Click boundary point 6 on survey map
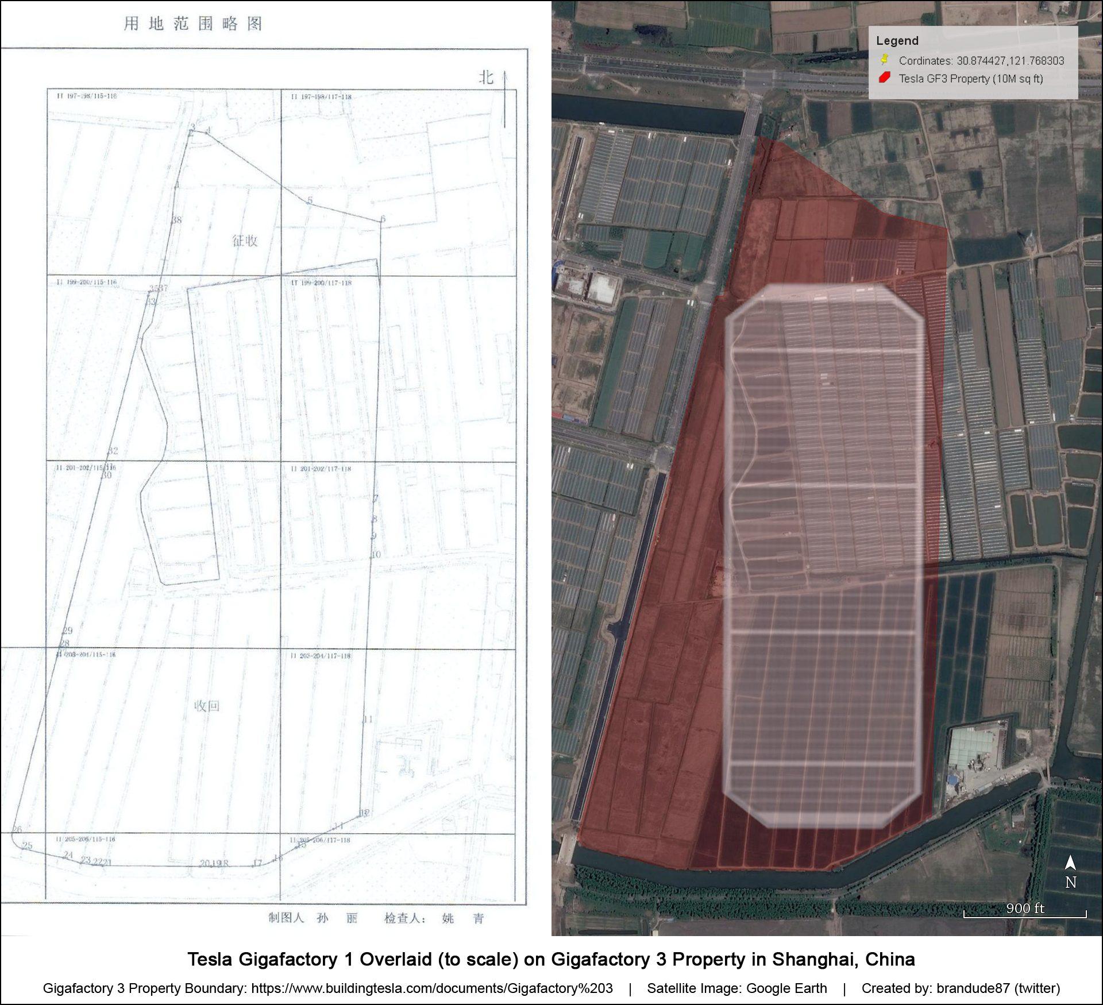Viewport: 1103px width, 1005px height. coord(383,219)
